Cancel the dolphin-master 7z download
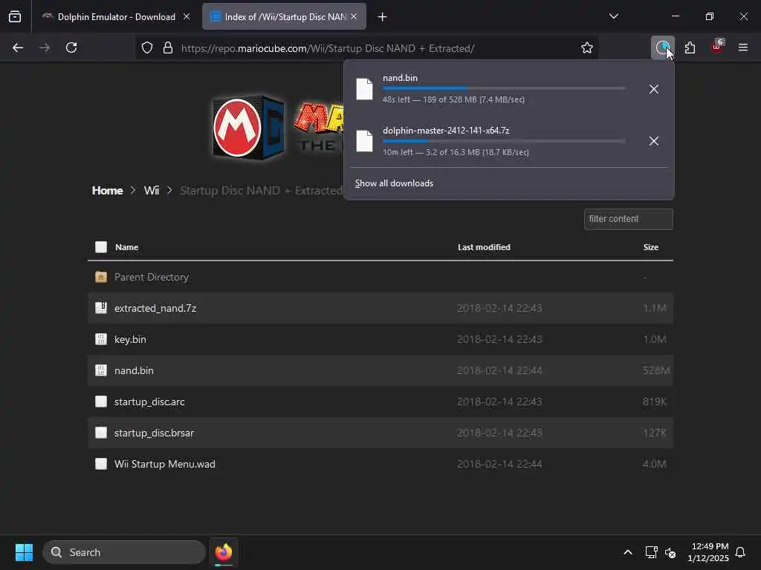Screen dimensions: 761x570 pos(654,141)
